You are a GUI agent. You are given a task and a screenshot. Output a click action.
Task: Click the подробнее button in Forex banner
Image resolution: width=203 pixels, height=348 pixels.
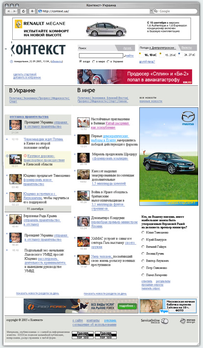127,306
